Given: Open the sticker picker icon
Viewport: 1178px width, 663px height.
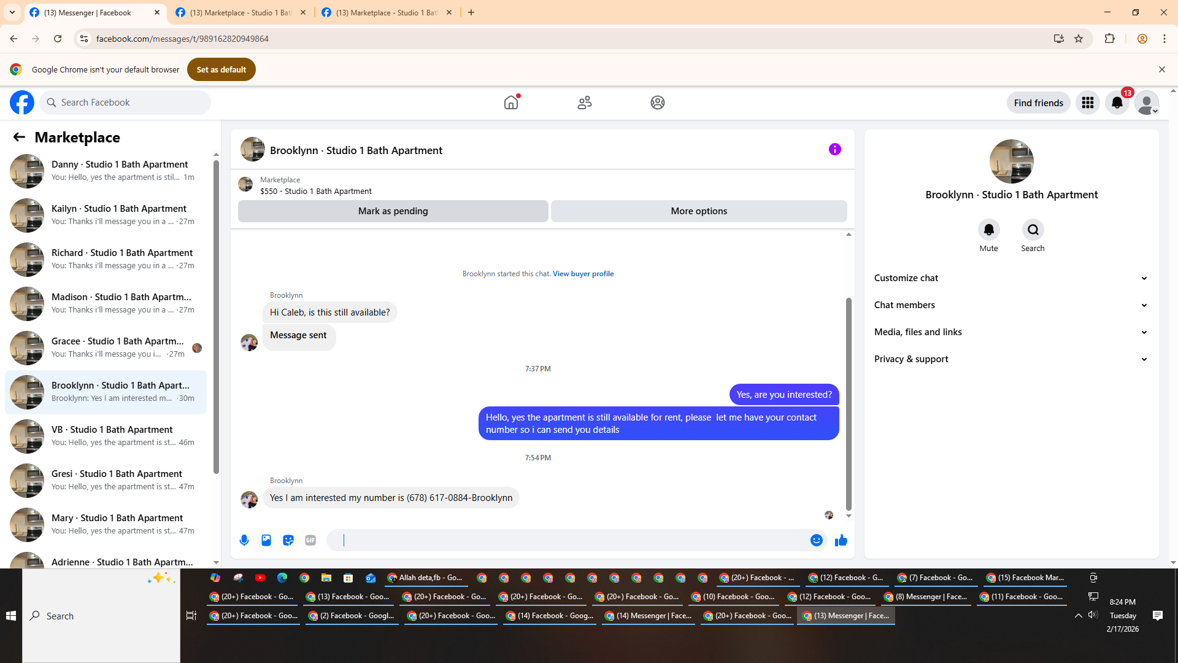Looking at the screenshot, I should (288, 540).
